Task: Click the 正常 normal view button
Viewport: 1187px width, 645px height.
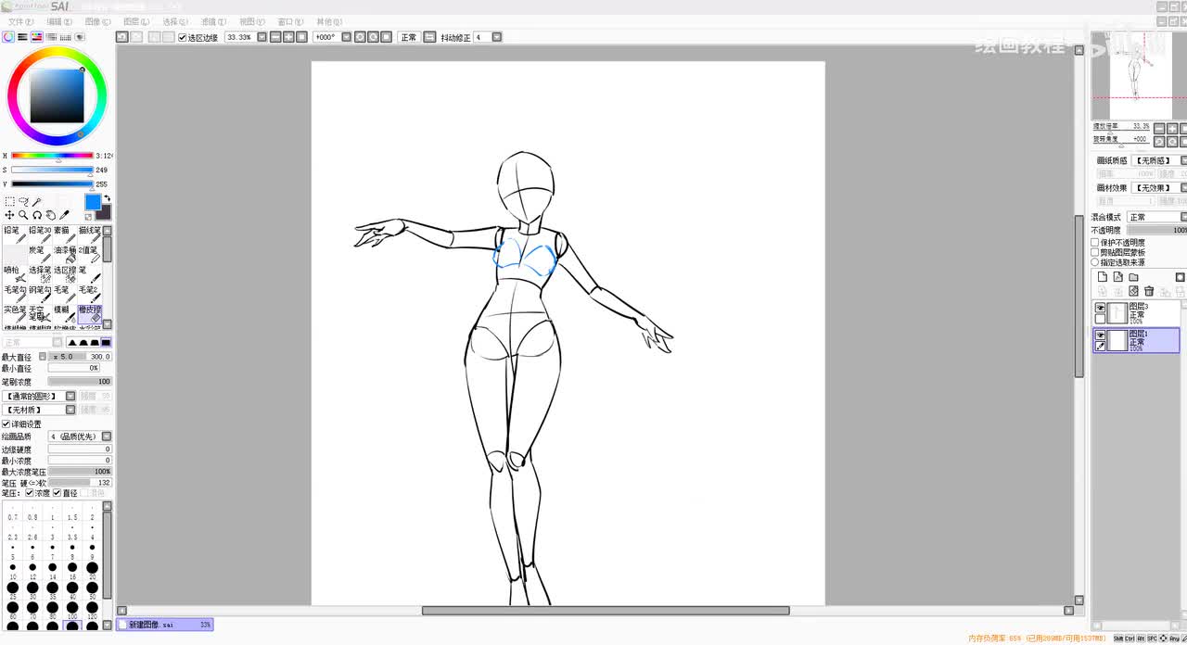Action: tap(409, 37)
